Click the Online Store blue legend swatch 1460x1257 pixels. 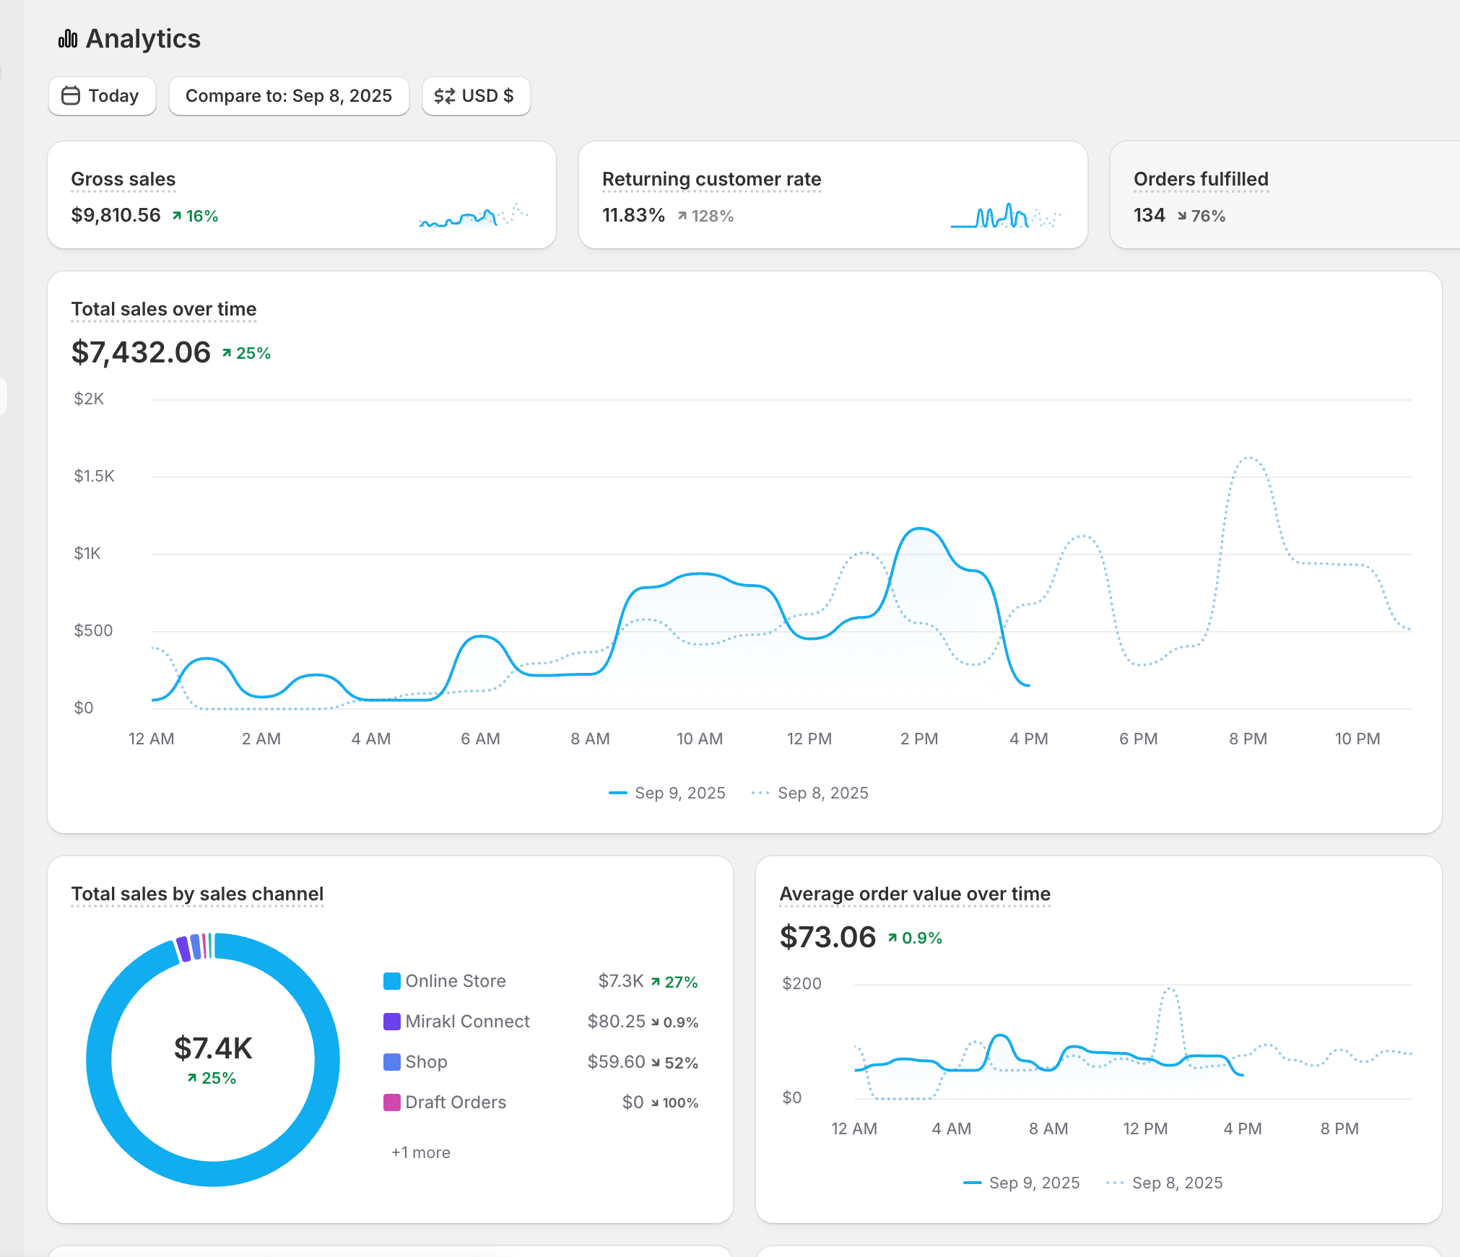click(391, 981)
